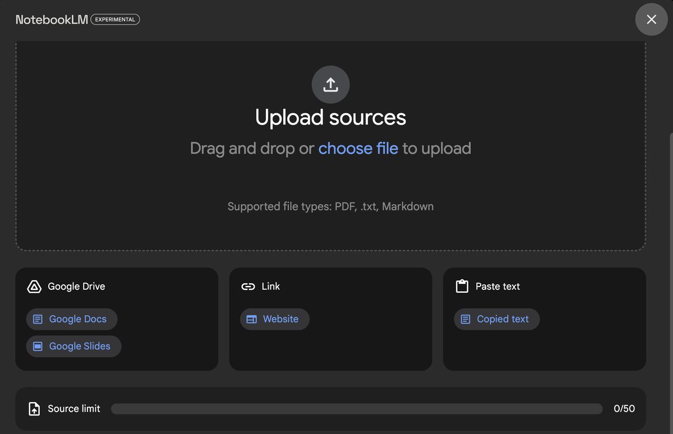The width and height of the screenshot is (673, 434).
Task: Click the chain Link icon
Action: (x=248, y=287)
